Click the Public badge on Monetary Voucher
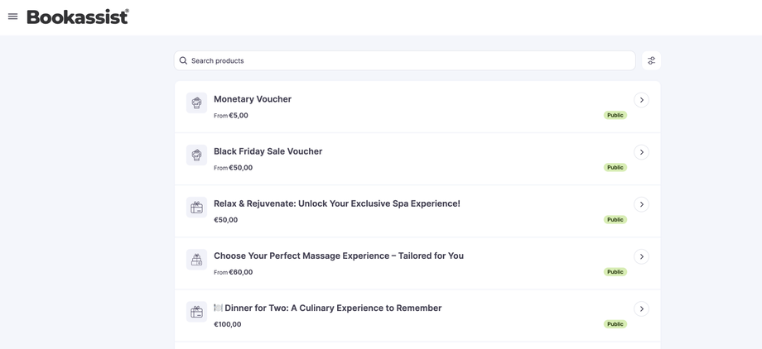The image size is (762, 349). tap(615, 116)
